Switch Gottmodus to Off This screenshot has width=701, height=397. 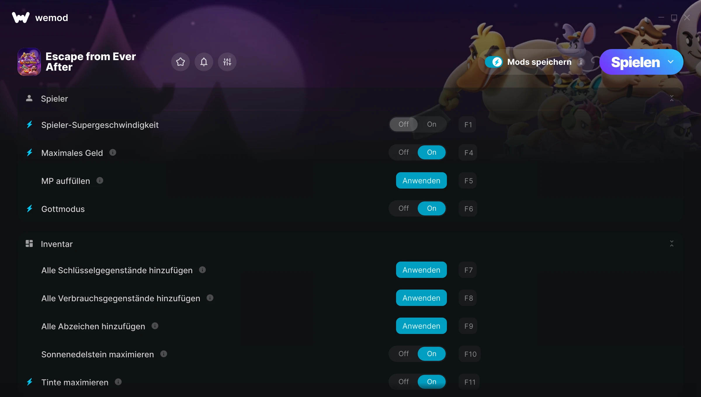[404, 208]
